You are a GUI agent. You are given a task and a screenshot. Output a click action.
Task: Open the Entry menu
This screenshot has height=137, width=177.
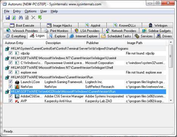click(x=17, y=11)
